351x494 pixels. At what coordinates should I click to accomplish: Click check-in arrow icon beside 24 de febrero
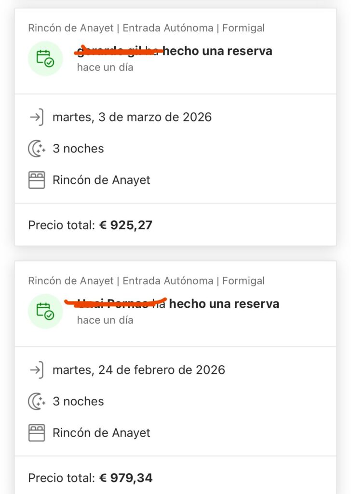[x=37, y=370]
